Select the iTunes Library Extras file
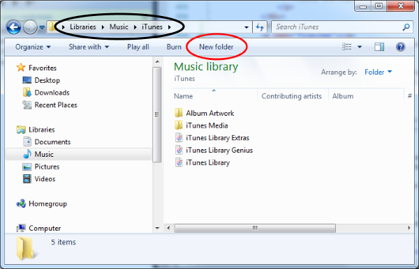 tap(217, 138)
